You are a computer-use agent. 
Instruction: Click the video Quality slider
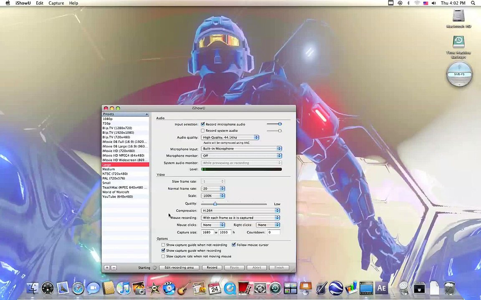(x=234, y=204)
